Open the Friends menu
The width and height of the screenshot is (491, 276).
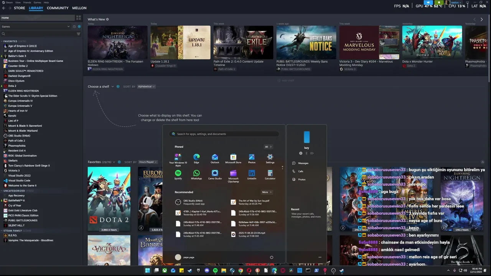click(27, 2)
